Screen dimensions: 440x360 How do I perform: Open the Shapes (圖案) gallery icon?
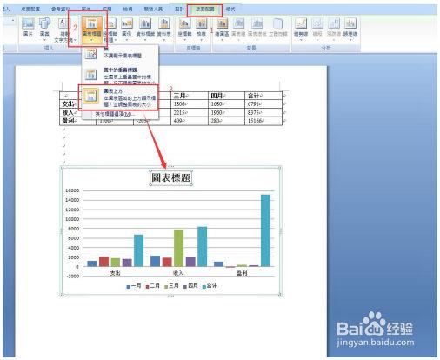(44, 28)
